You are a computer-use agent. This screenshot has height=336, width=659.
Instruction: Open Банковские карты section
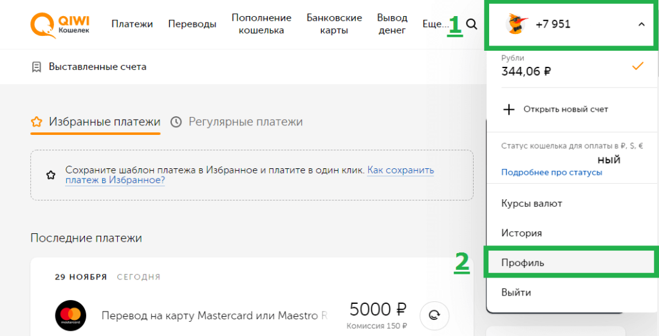pyautogui.click(x=334, y=24)
